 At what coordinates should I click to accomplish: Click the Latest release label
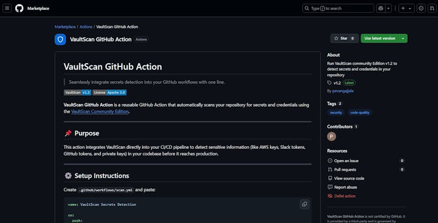[x=349, y=83]
